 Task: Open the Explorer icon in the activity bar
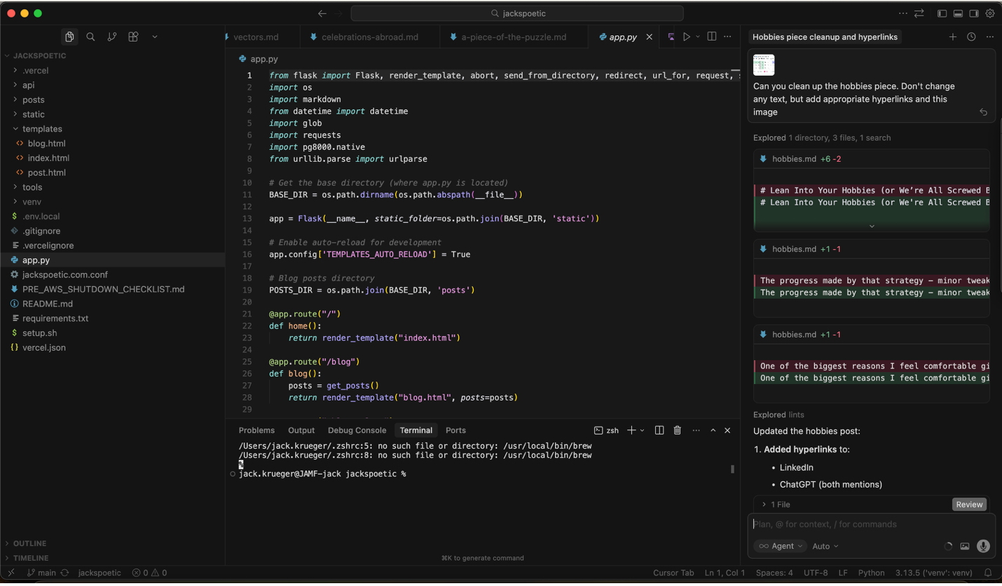[x=69, y=36]
